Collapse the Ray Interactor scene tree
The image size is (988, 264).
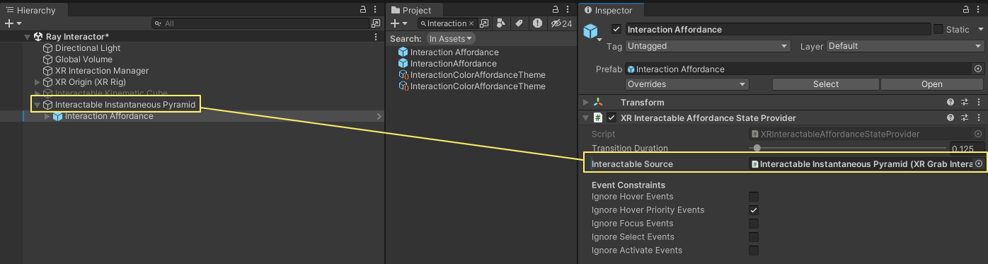point(28,37)
